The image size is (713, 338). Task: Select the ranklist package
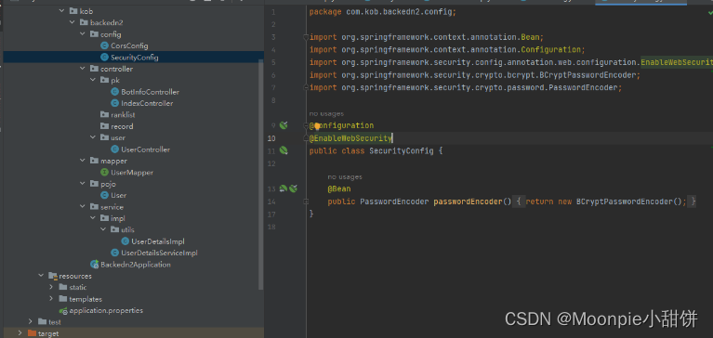(x=123, y=115)
